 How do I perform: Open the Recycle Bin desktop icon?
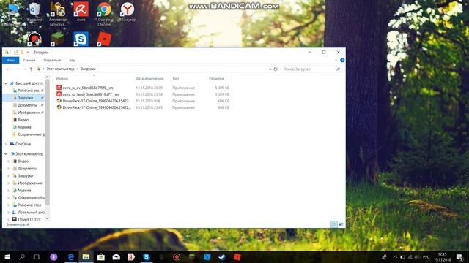coord(34,12)
